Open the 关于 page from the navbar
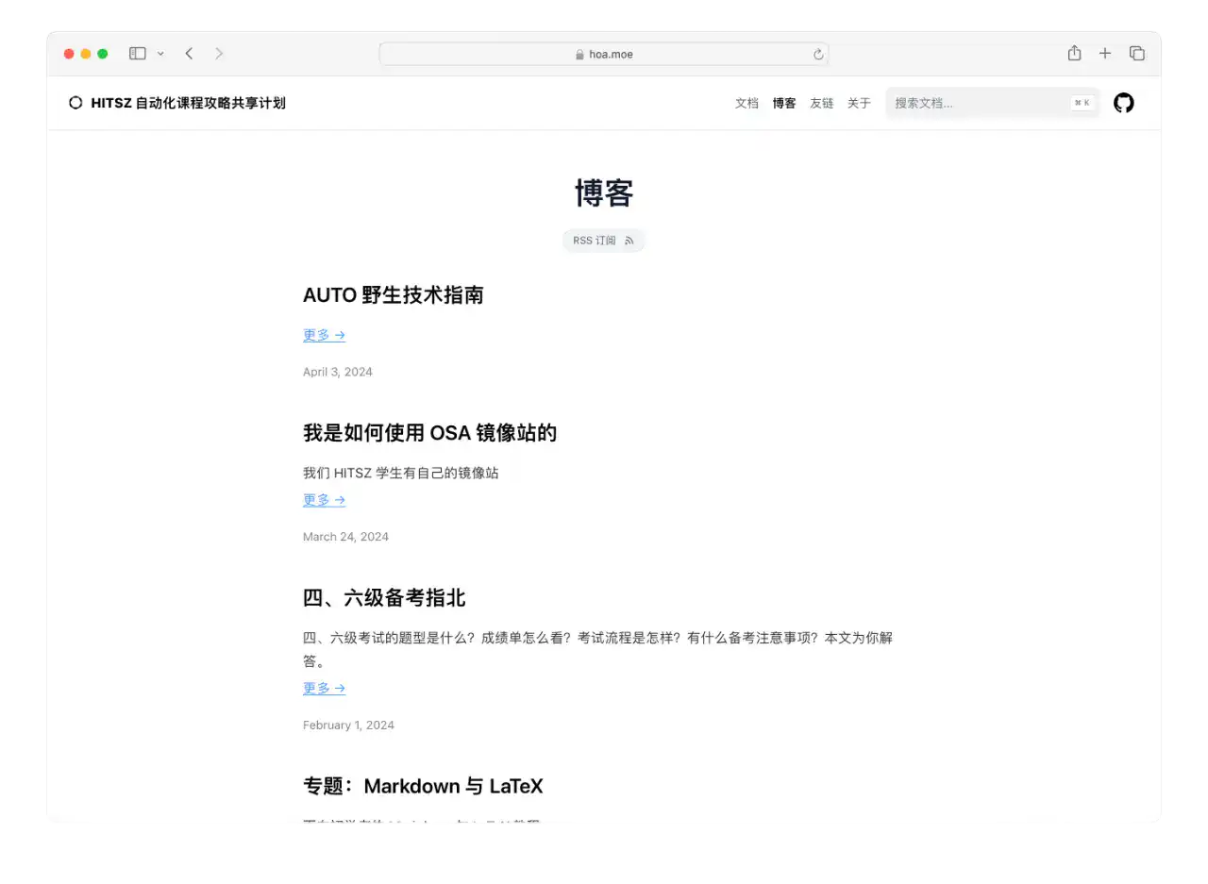 [859, 103]
